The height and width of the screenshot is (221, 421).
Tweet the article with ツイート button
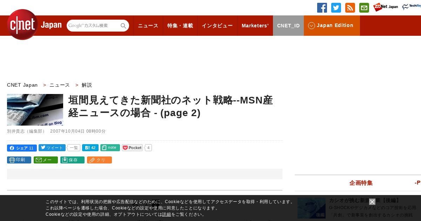click(52, 148)
